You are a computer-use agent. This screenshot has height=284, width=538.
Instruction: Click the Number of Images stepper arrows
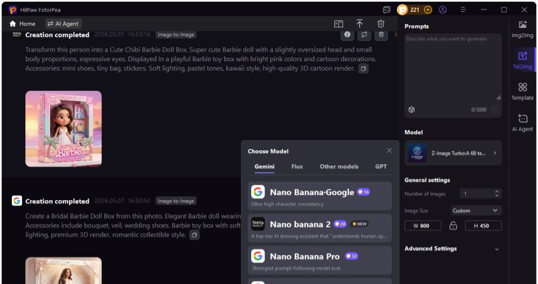tap(497, 194)
